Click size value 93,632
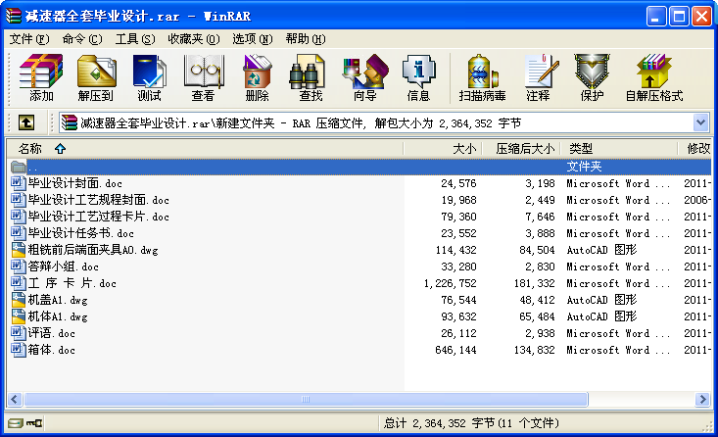The width and height of the screenshot is (718, 437). tap(458, 316)
